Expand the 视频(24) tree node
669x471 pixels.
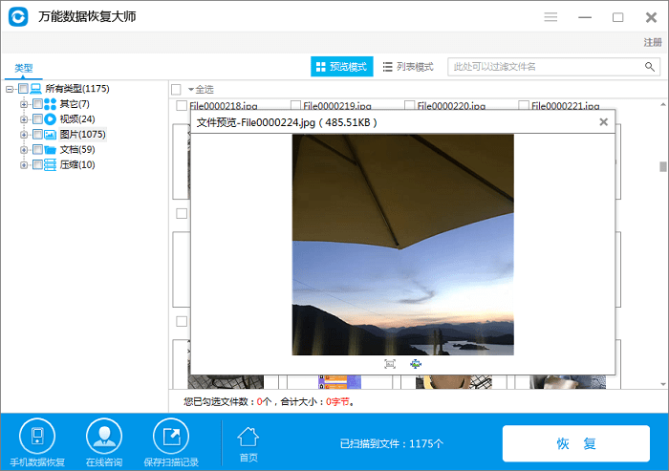pos(24,119)
